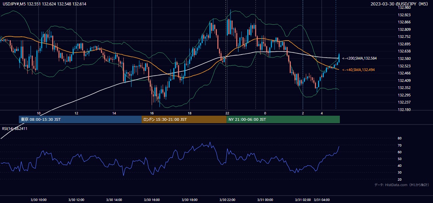
Task: Click price axis label 132.237
Action: 404,102
